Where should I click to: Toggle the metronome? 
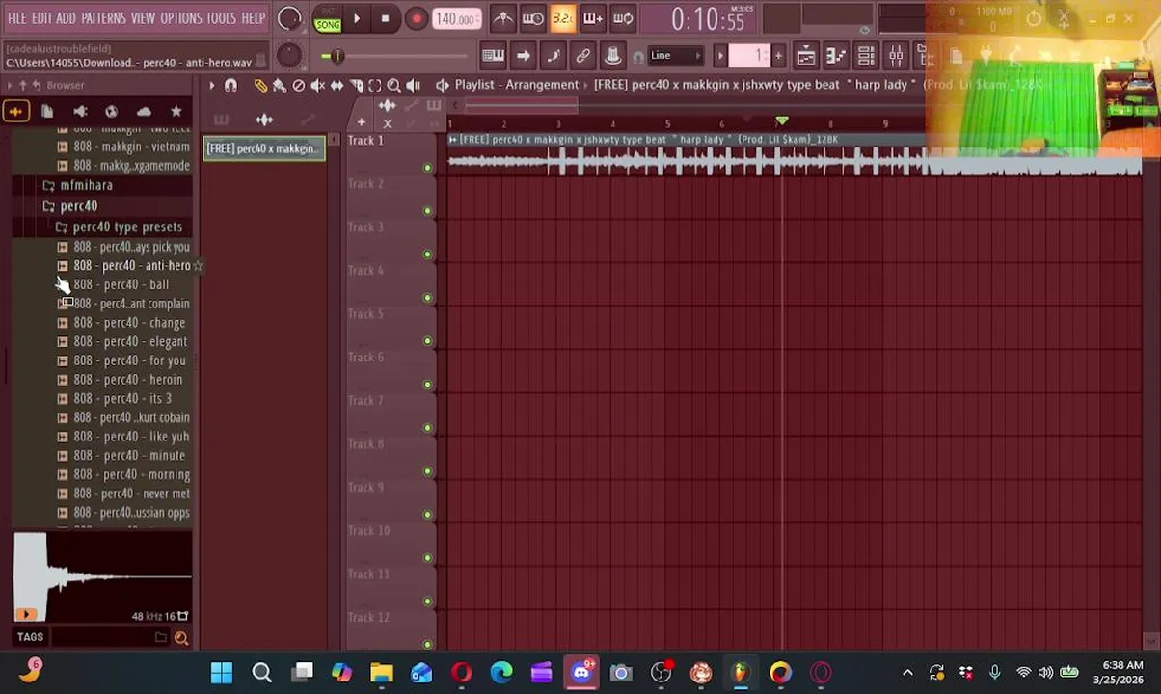502,18
